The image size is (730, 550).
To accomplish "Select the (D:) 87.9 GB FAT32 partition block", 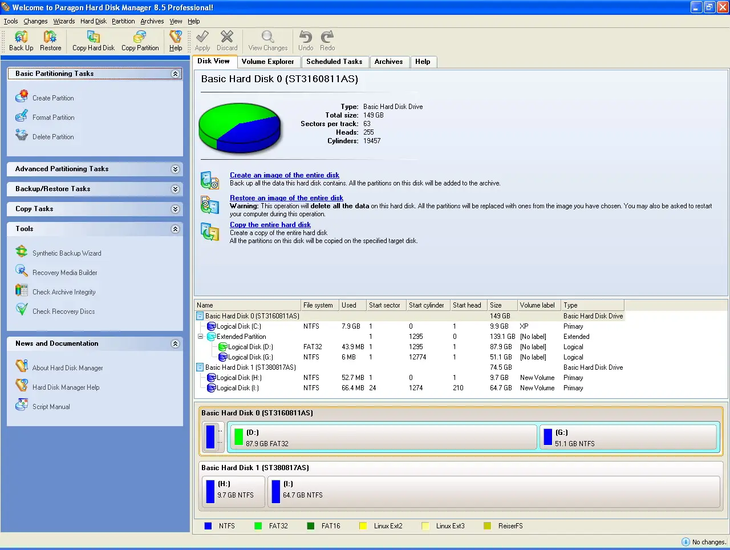I will tap(383, 438).
